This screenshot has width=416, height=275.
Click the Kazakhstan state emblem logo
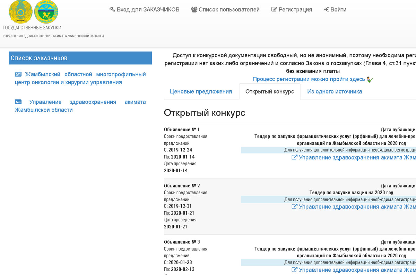tap(20, 12)
